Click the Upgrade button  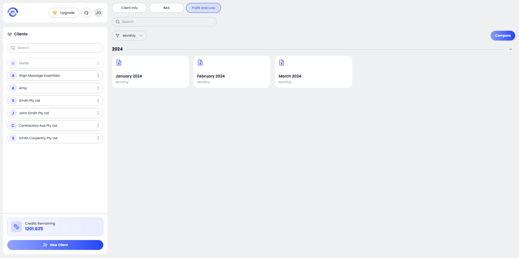coord(64,13)
